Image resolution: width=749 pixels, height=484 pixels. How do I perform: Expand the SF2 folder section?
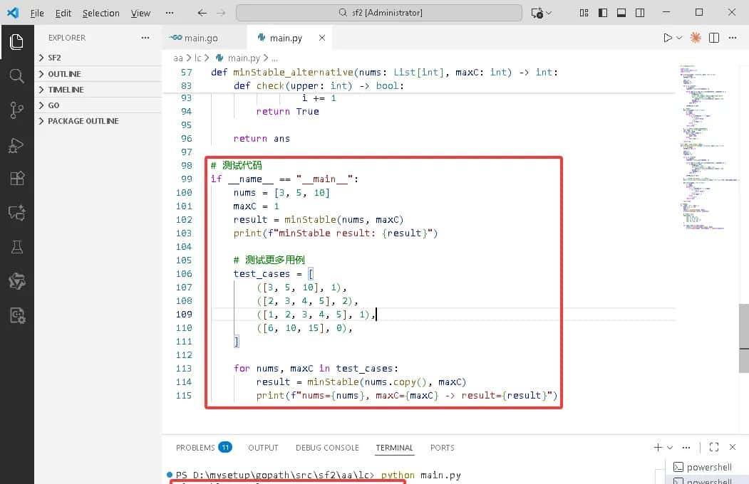pyautogui.click(x=54, y=58)
